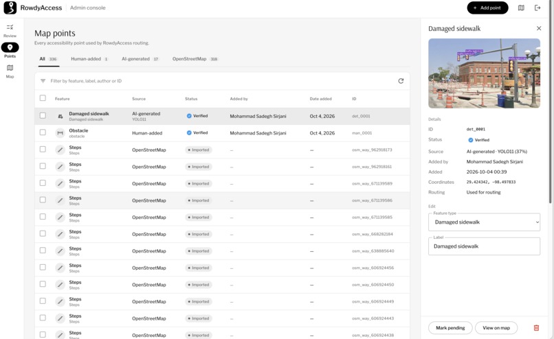The height and width of the screenshot is (339, 554).
Task: Click the map icon in top bar
Action: tap(521, 8)
